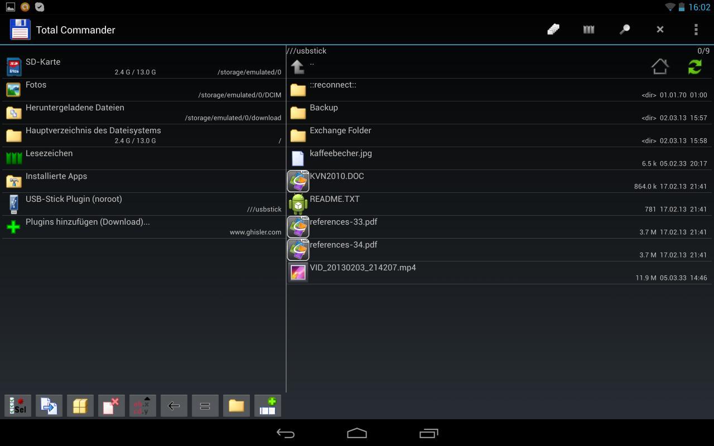Image resolution: width=714 pixels, height=446 pixels.
Task: Open the pack files tool
Action: 80,405
